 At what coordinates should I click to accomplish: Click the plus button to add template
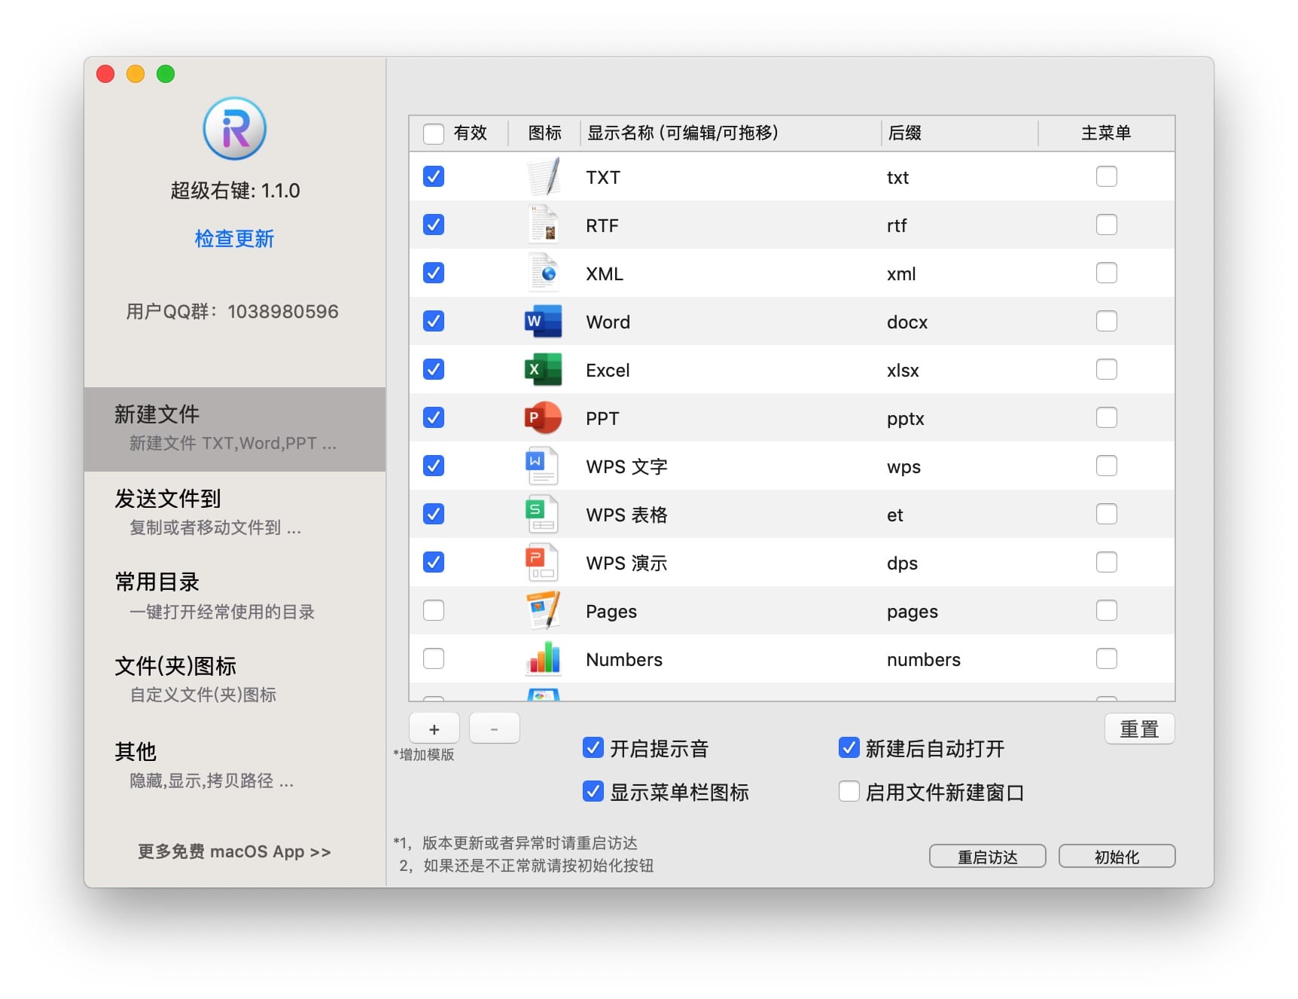(434, 729)
